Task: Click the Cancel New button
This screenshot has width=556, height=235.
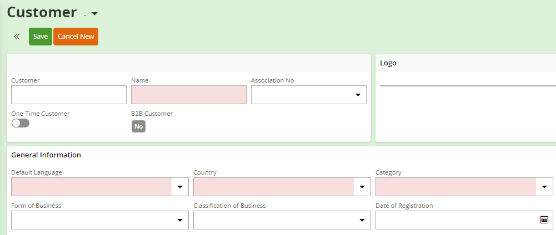Action: (76, 37)
